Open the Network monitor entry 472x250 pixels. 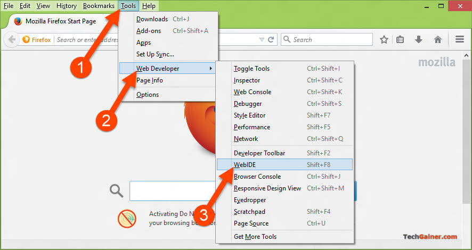285,139
